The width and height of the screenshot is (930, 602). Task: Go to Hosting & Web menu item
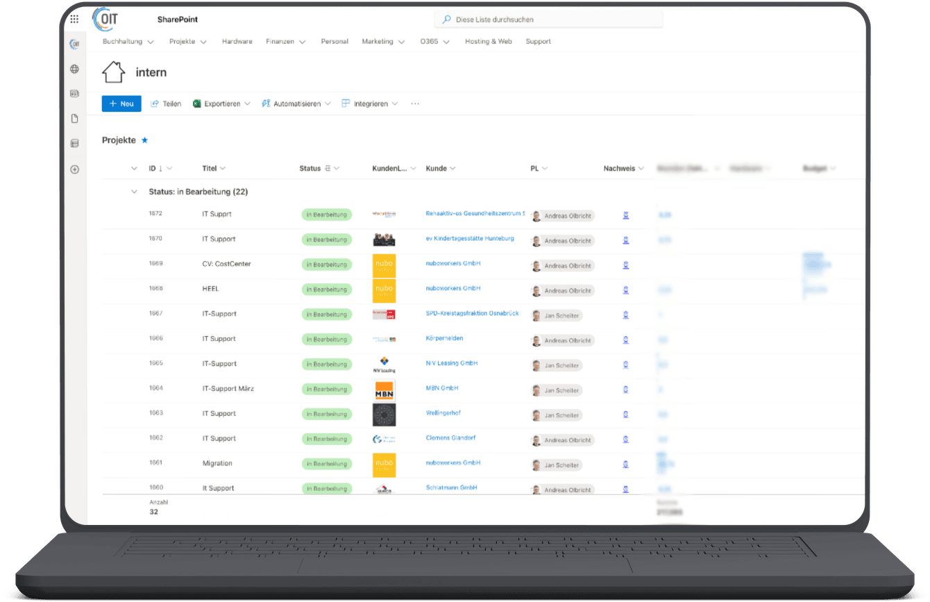pyautogui.click(x=488, y=42)
